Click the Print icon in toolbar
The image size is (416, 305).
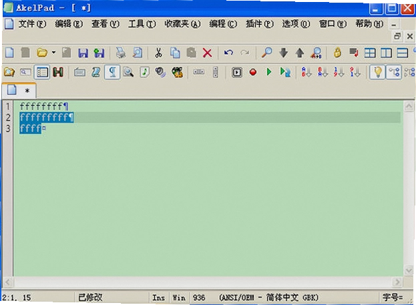121,53
